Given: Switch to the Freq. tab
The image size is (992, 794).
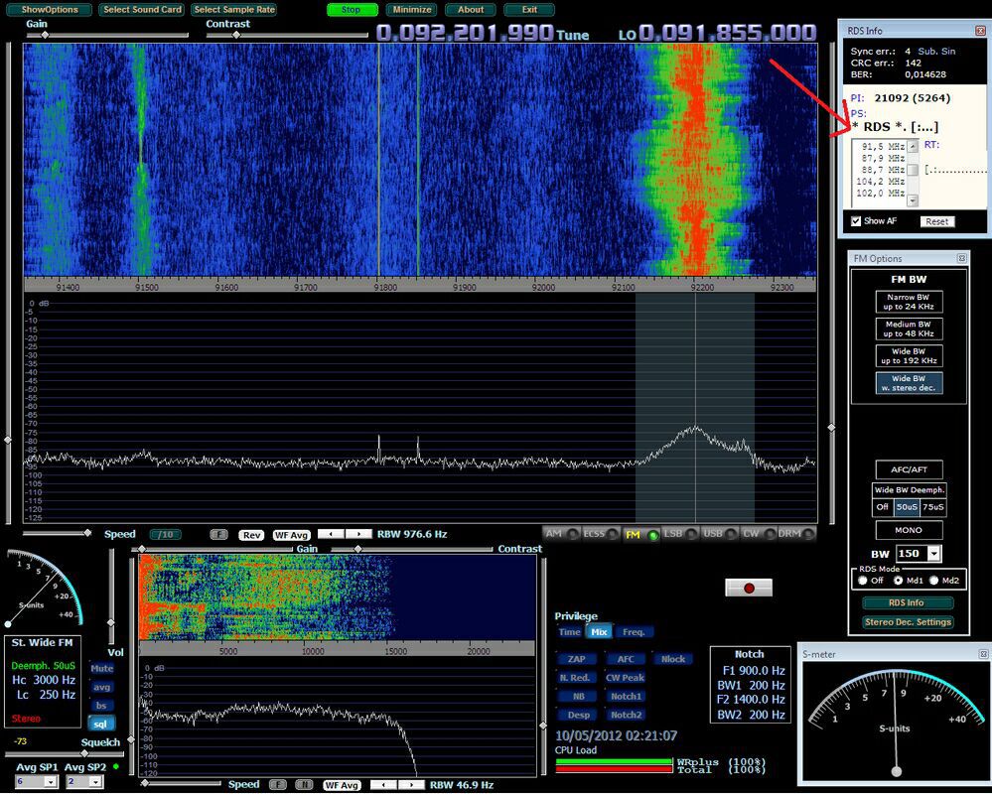Looking at the screenshot, I should [x=635, y=630].
